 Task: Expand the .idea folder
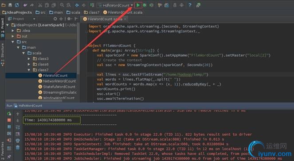[13, 31]
